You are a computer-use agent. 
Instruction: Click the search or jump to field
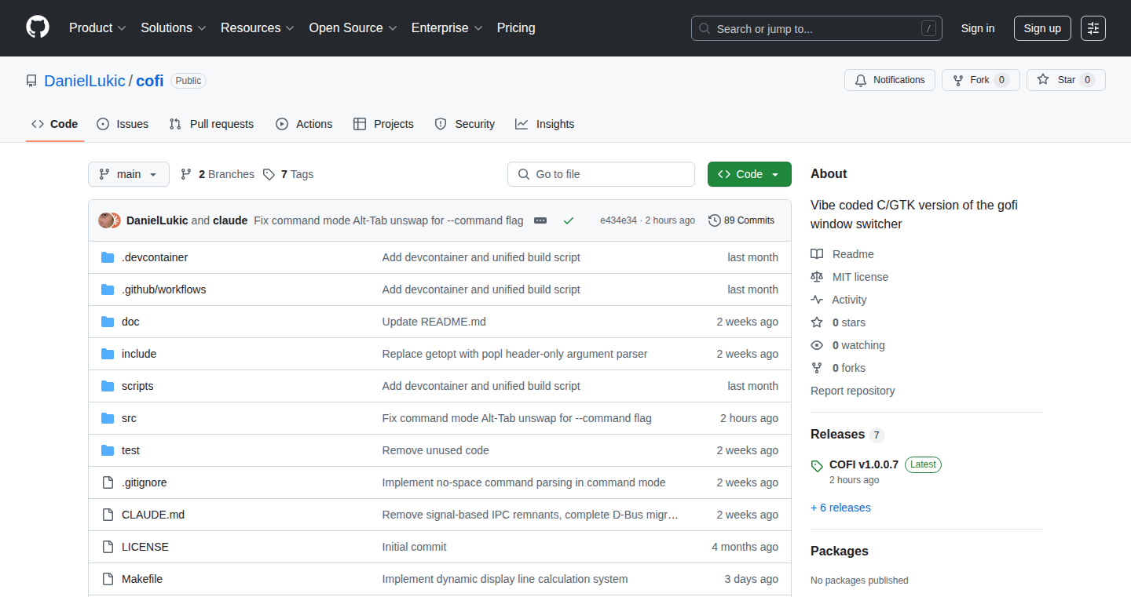[x=817, y=28]
